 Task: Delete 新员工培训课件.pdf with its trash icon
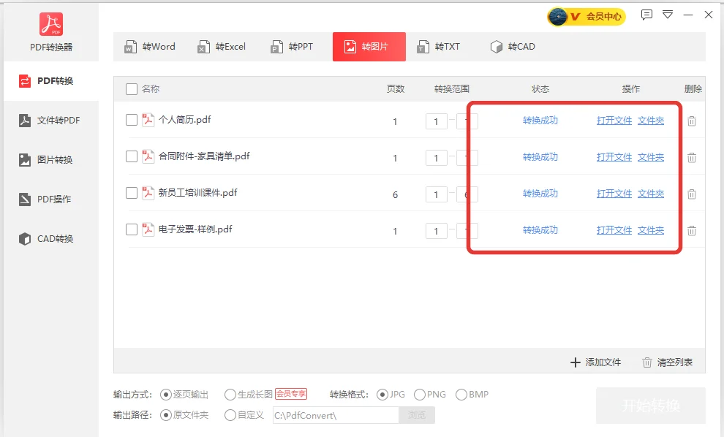692,194
